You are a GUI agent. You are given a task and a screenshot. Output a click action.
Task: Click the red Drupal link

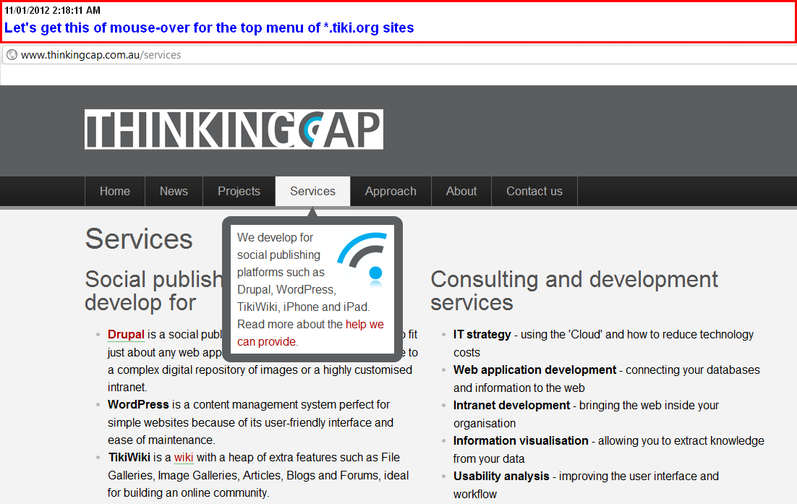126,334
